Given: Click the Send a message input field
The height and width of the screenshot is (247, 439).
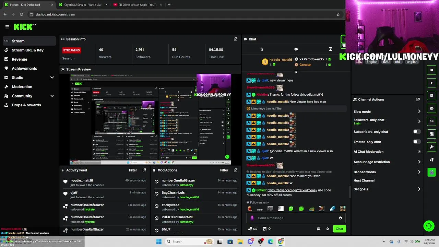Looking at the screenshot, I should 296,218.
